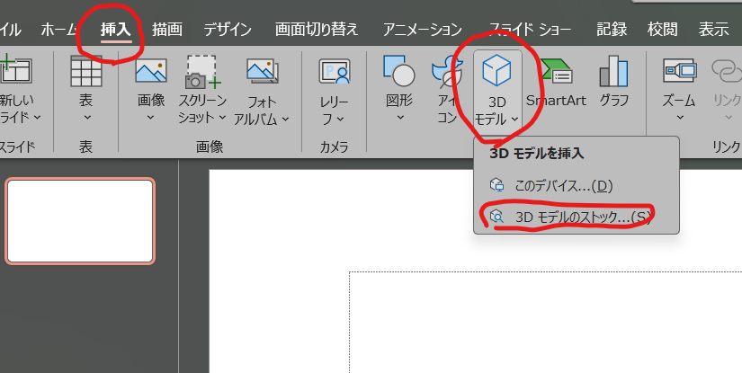Screen dimensions: 742x373
Task: Select the slide 1 thumbnail
Action: click(x=80, y=221)
